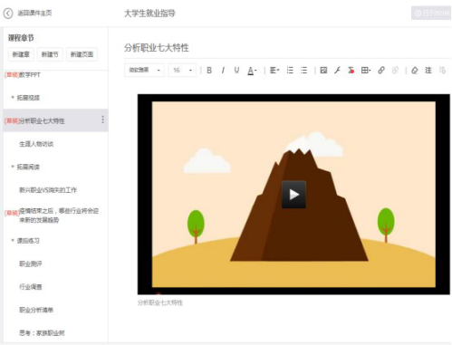Open the font size 16 dropdown
The image size is (452, 345).
click(x=182, y=71)
